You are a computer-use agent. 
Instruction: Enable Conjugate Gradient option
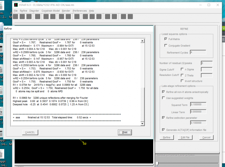pyautogui.click(x=166, y=45)
